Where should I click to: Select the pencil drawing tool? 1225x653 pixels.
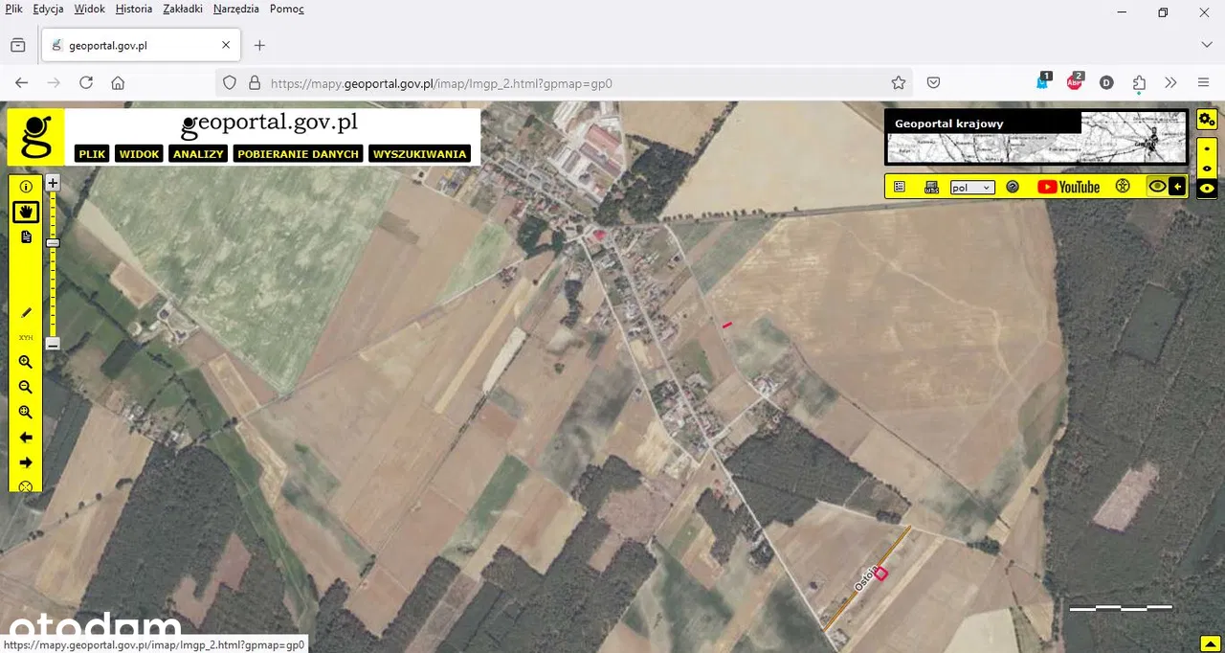[26, 312]
